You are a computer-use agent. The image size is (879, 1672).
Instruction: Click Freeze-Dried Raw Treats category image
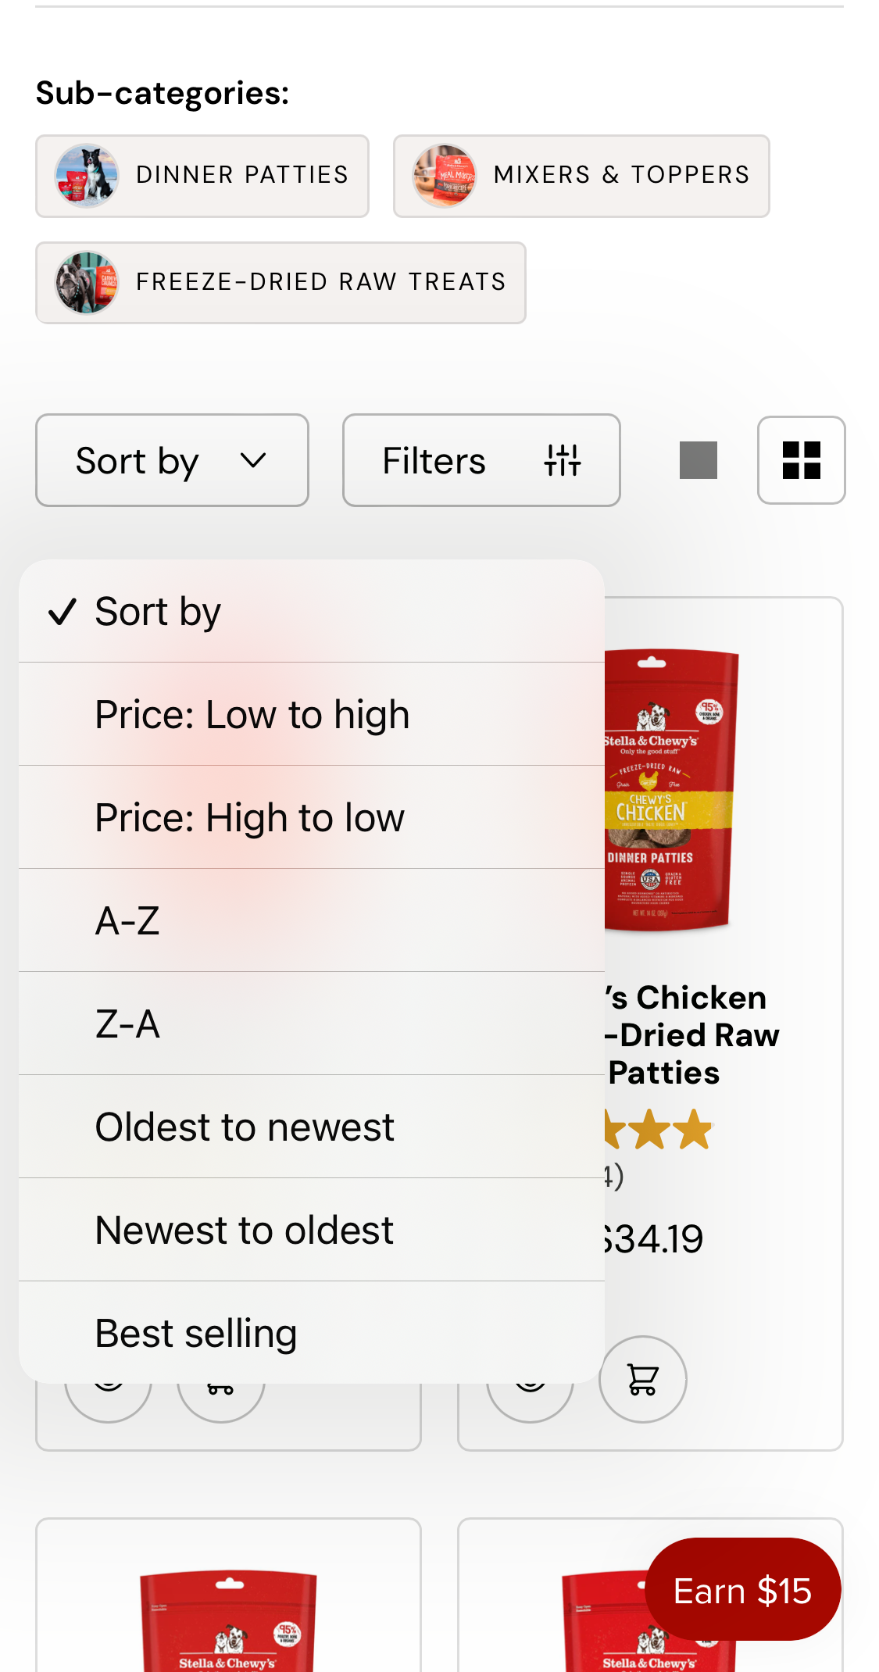(x=87, y=283)
